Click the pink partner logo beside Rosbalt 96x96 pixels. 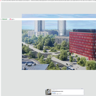click(11, 19)
